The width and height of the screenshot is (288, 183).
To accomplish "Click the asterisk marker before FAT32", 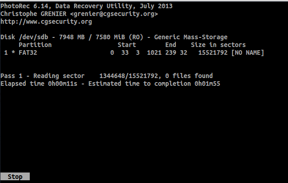I will click(x=12, y=52).
